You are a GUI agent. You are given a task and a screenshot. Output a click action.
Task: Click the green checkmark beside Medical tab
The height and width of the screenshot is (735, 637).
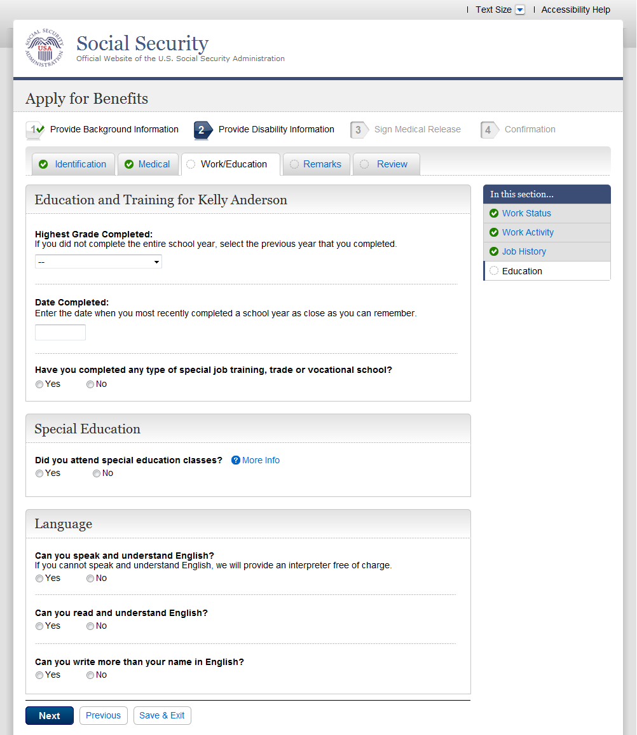[129, 164]
